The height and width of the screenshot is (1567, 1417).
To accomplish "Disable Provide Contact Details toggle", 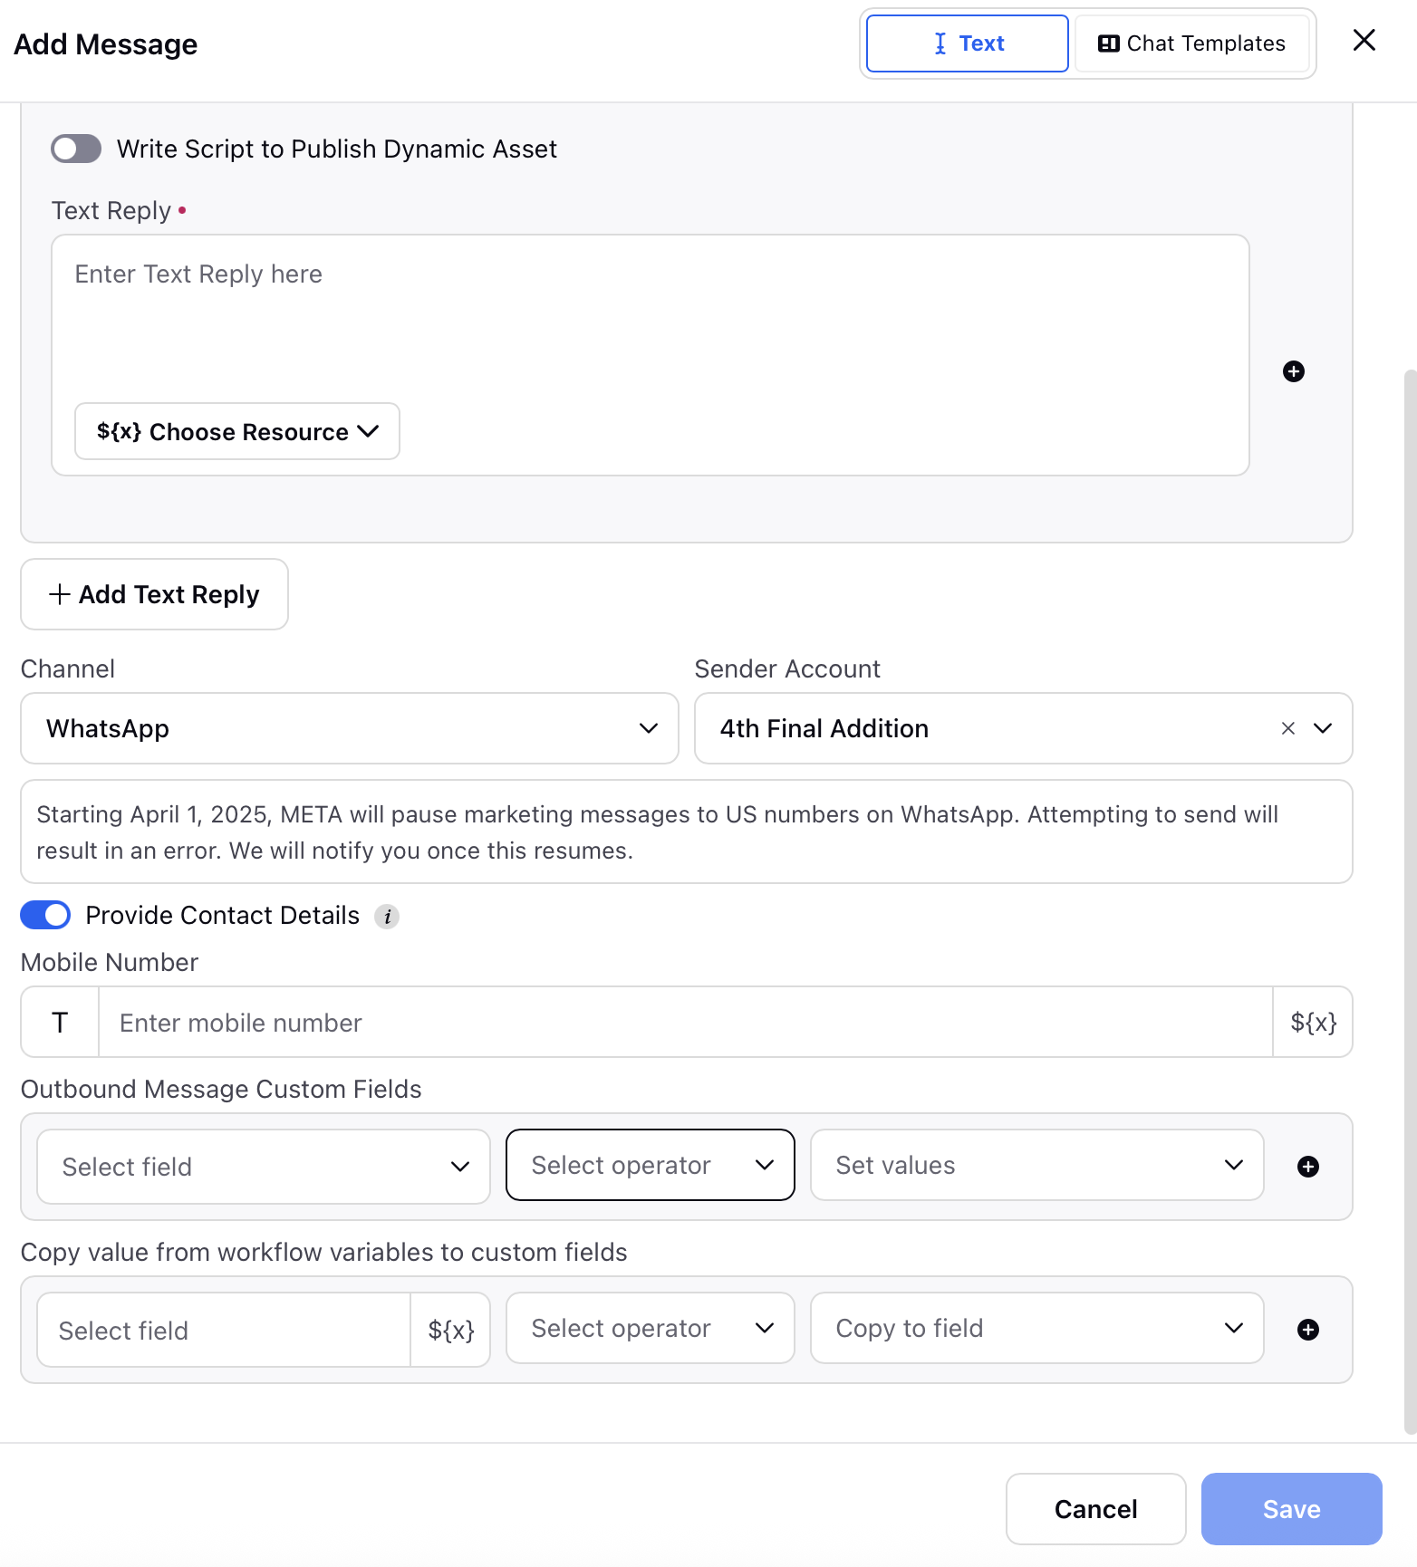I will (45, 915).
